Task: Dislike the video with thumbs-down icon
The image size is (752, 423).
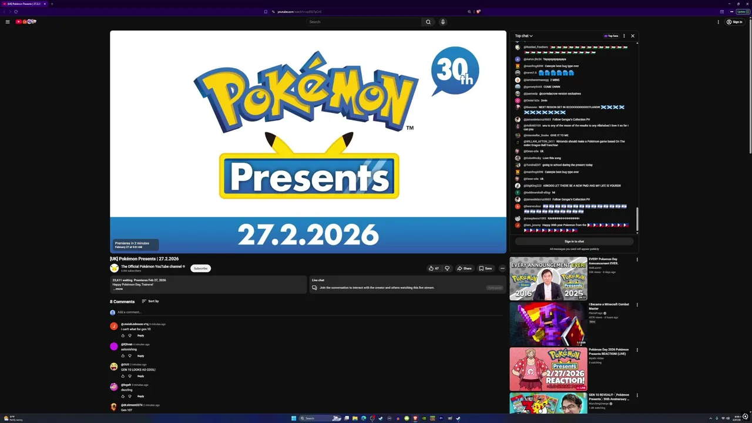Action: (x=447, y=268)
